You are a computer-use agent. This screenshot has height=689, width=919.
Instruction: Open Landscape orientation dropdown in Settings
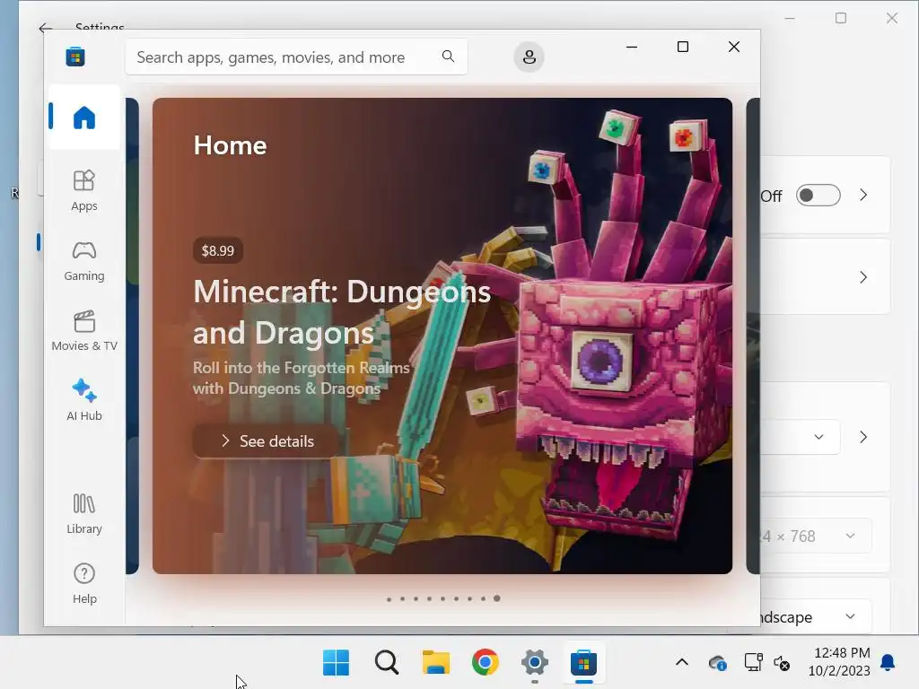816,616
